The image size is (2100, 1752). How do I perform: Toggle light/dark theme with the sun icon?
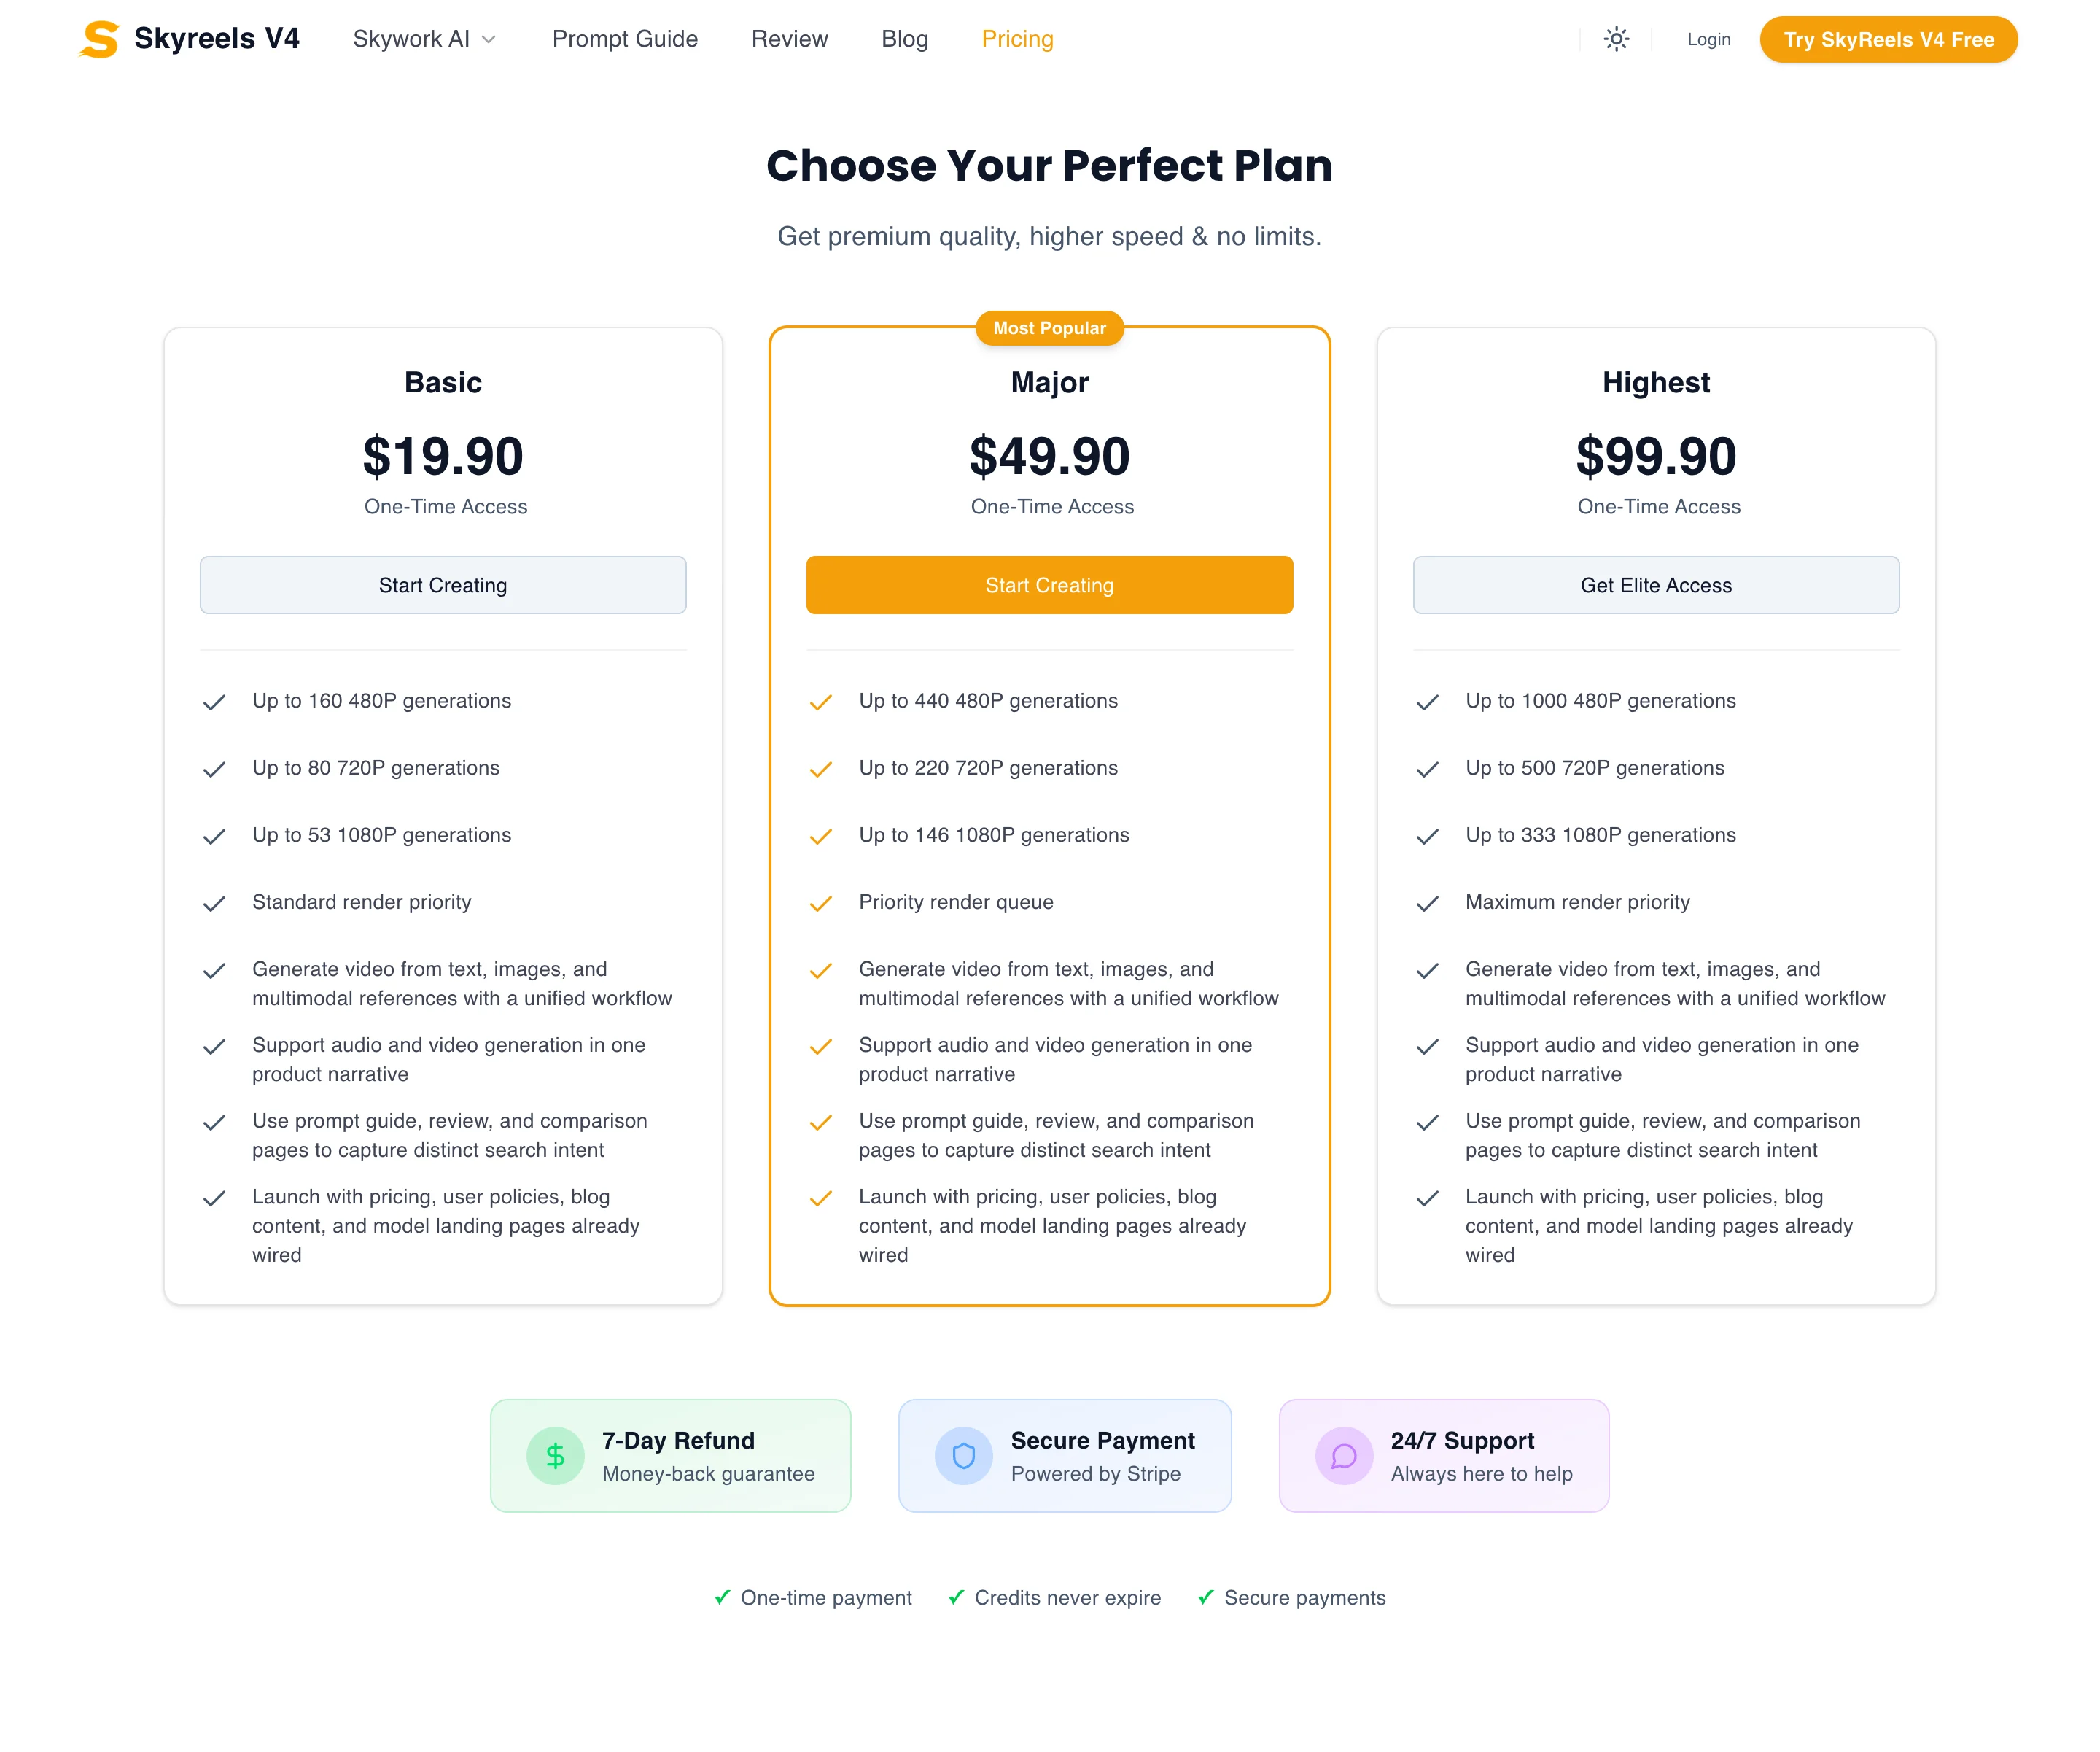coord(1616,39)
